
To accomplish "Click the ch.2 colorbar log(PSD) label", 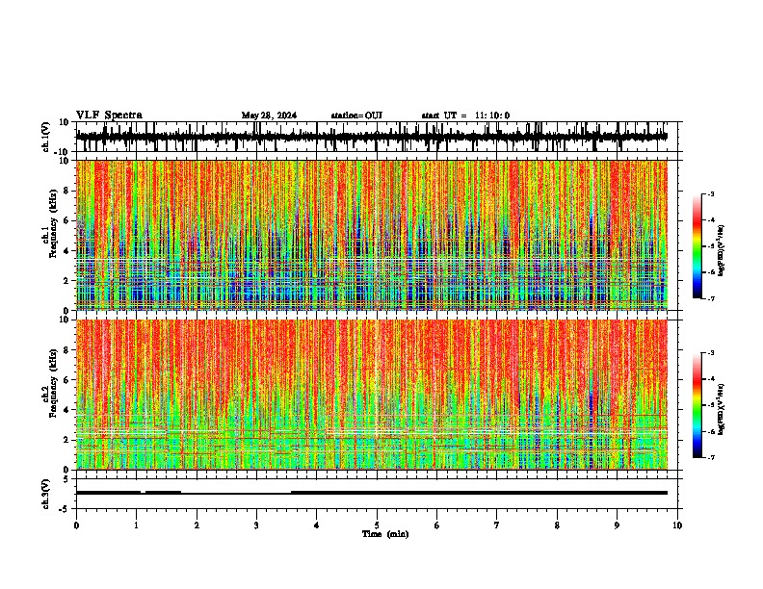I will [722, 410].
